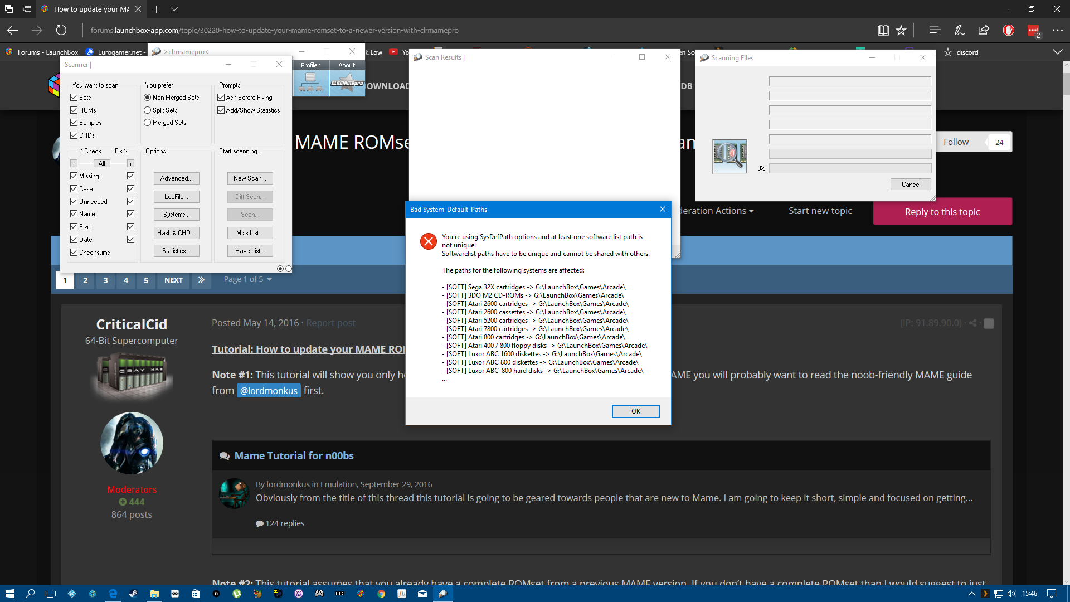Go back with the browser back arrow

click(x=12, y=30)
